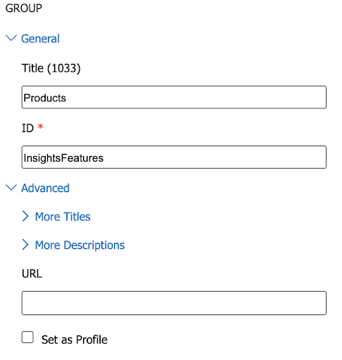This screenshot has width=342, height=360.
Task: Open the More Descriptions link
Action: point(80,245)
